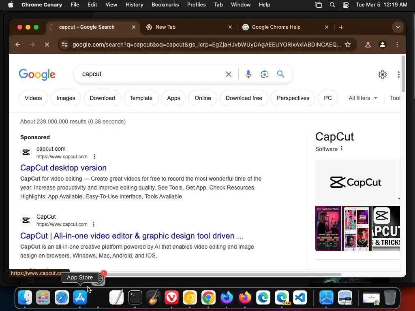
Task: Click the Google logo
Action: [x=37, y=75]
